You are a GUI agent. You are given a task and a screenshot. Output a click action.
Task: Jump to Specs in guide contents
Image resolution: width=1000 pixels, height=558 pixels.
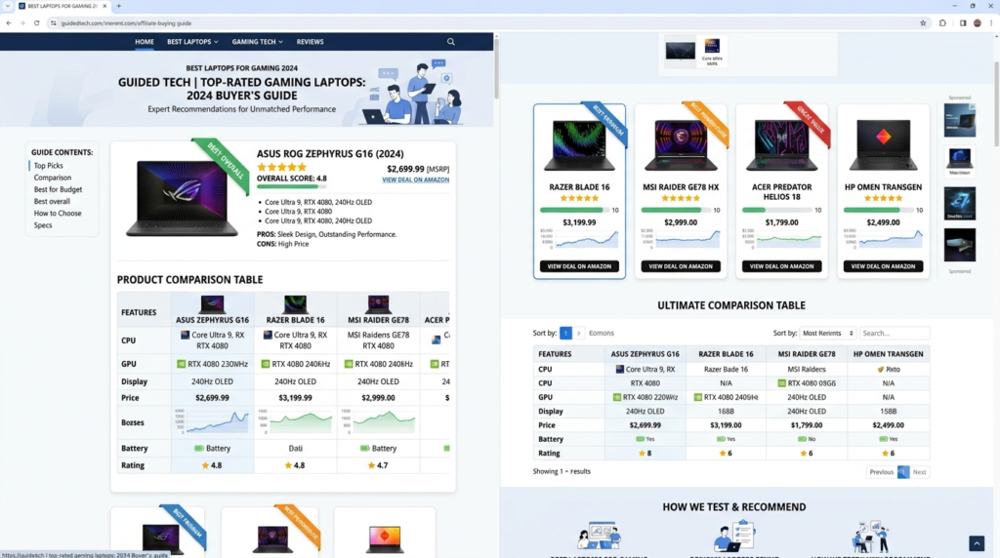(43, 224)
